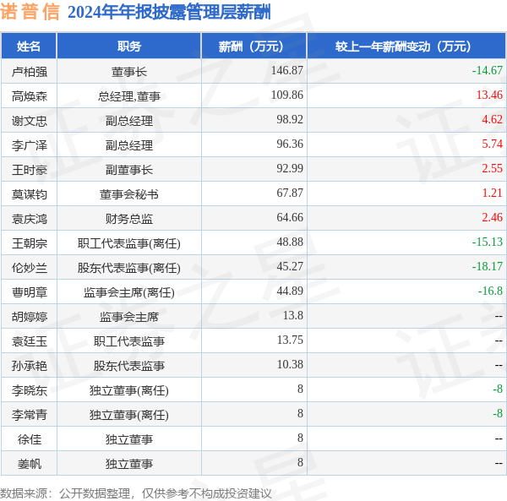
Task: Click the change value 4.62
Action: (492, 120)
